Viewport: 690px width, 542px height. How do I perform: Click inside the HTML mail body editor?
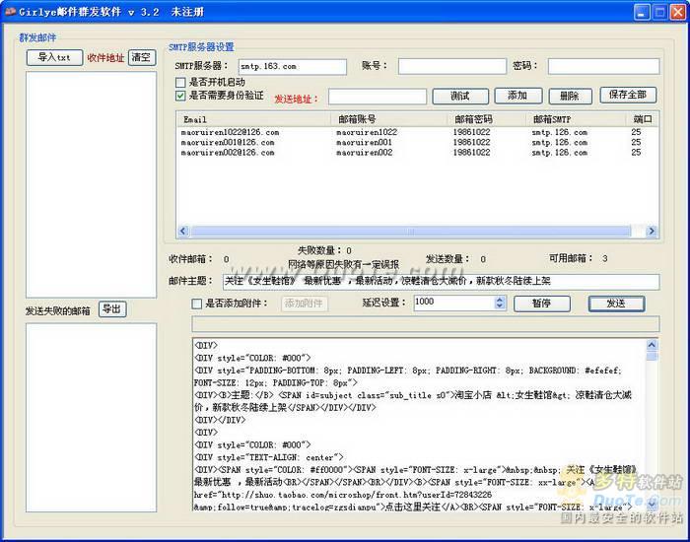(x=419, y=425)
